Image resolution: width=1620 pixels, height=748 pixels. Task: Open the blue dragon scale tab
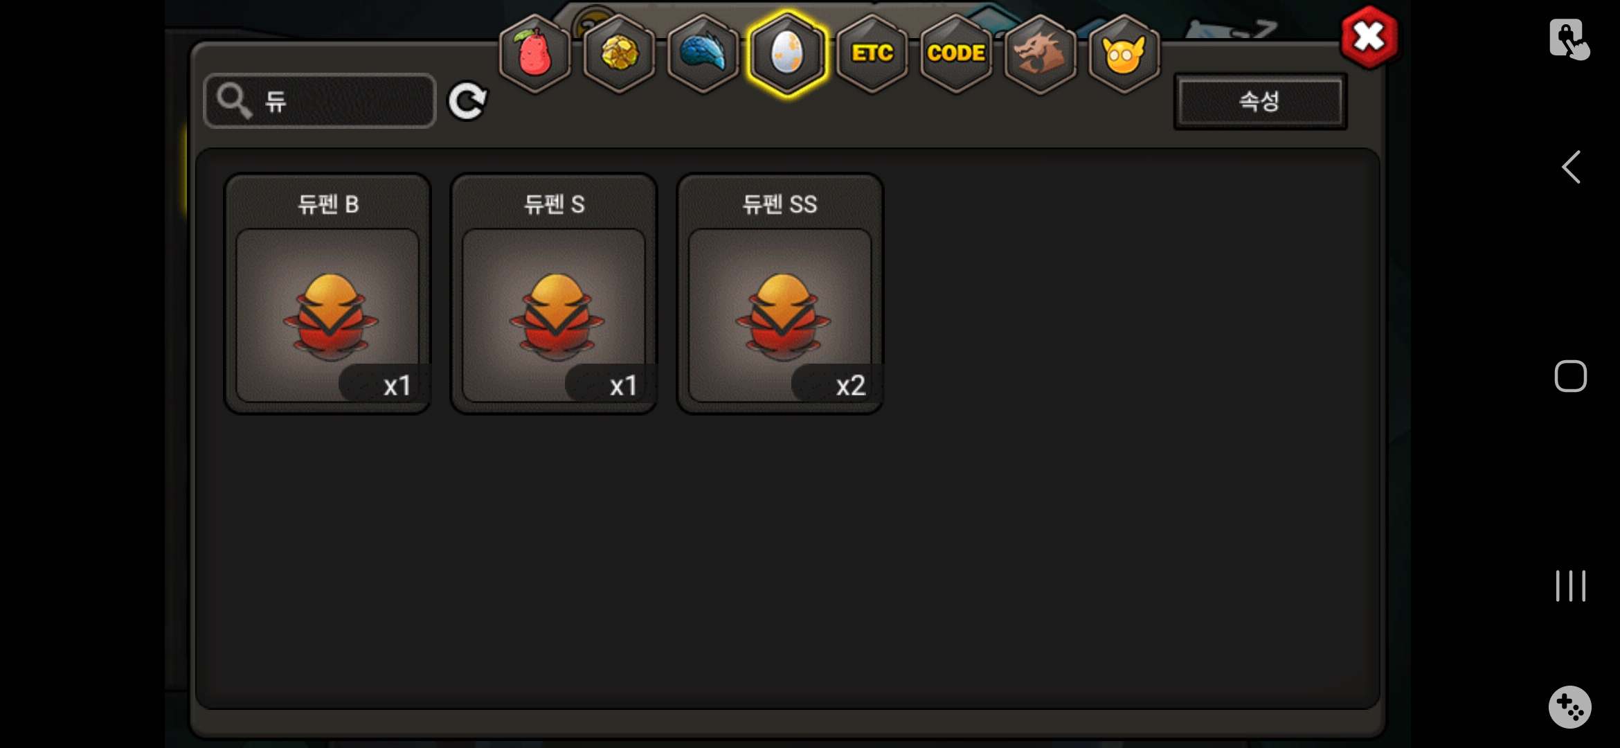coord(703,53)
